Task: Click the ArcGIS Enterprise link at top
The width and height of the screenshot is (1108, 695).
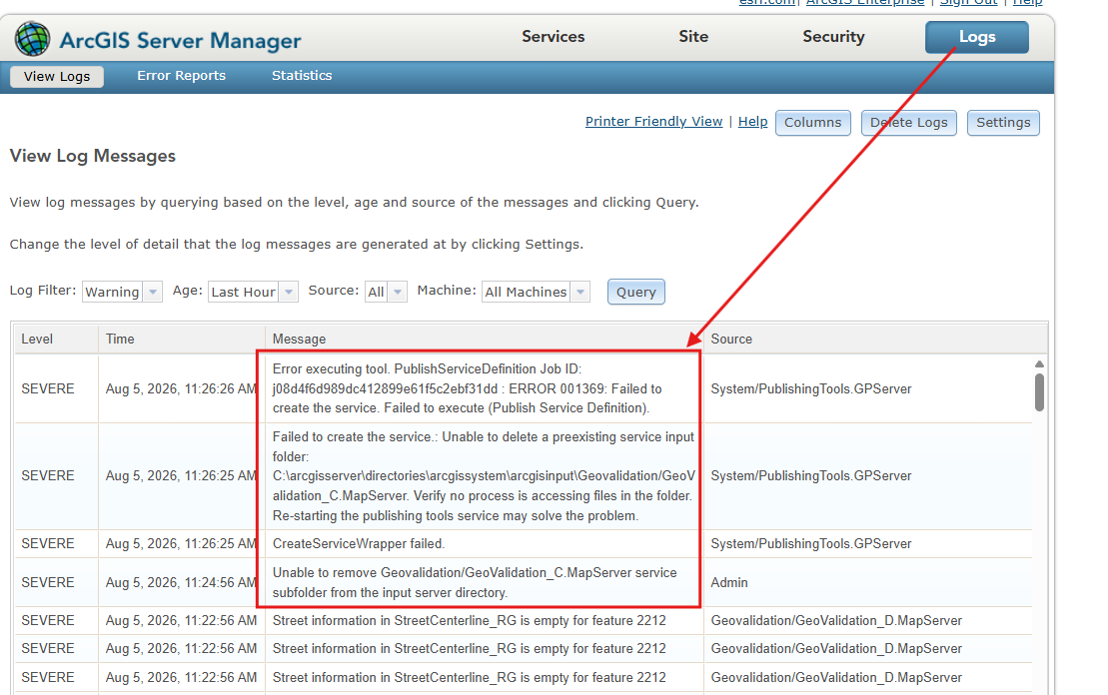Action: (865, 3)
